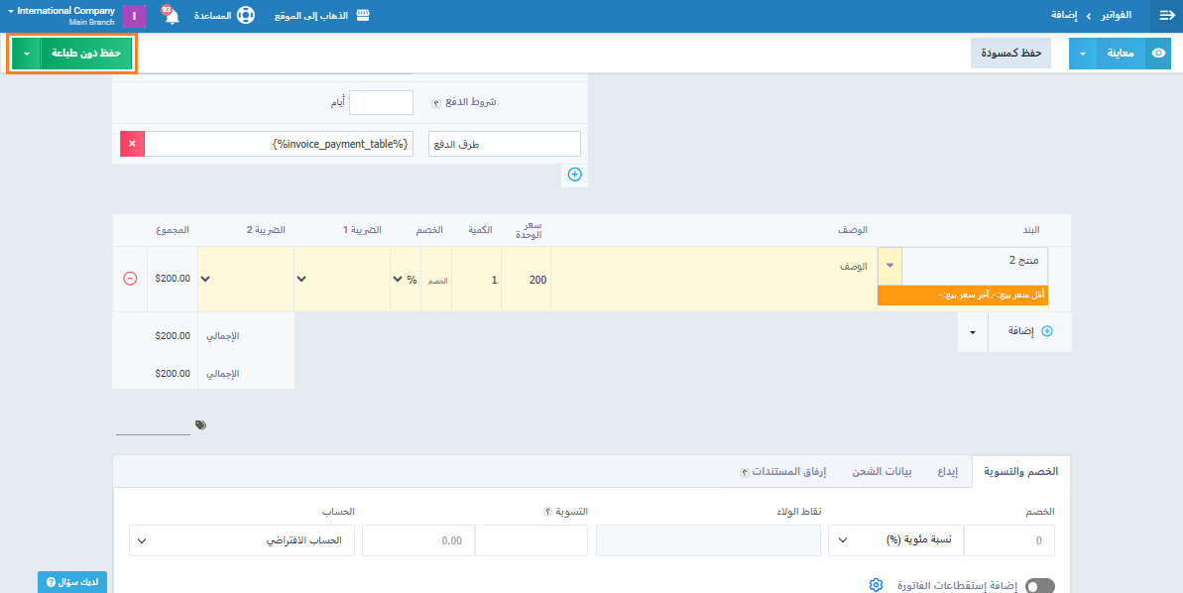Click the plus icon below payment methods

pos(574,175)
